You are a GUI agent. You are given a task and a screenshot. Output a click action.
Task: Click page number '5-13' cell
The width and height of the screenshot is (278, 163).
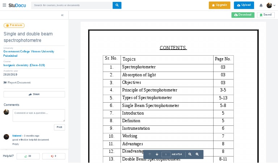pos(223,98)
